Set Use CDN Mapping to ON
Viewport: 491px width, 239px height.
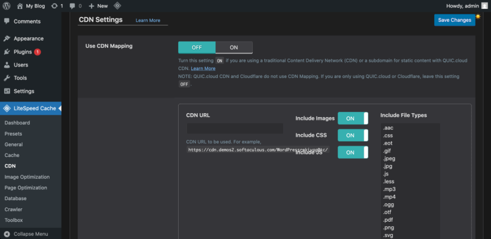234,48
